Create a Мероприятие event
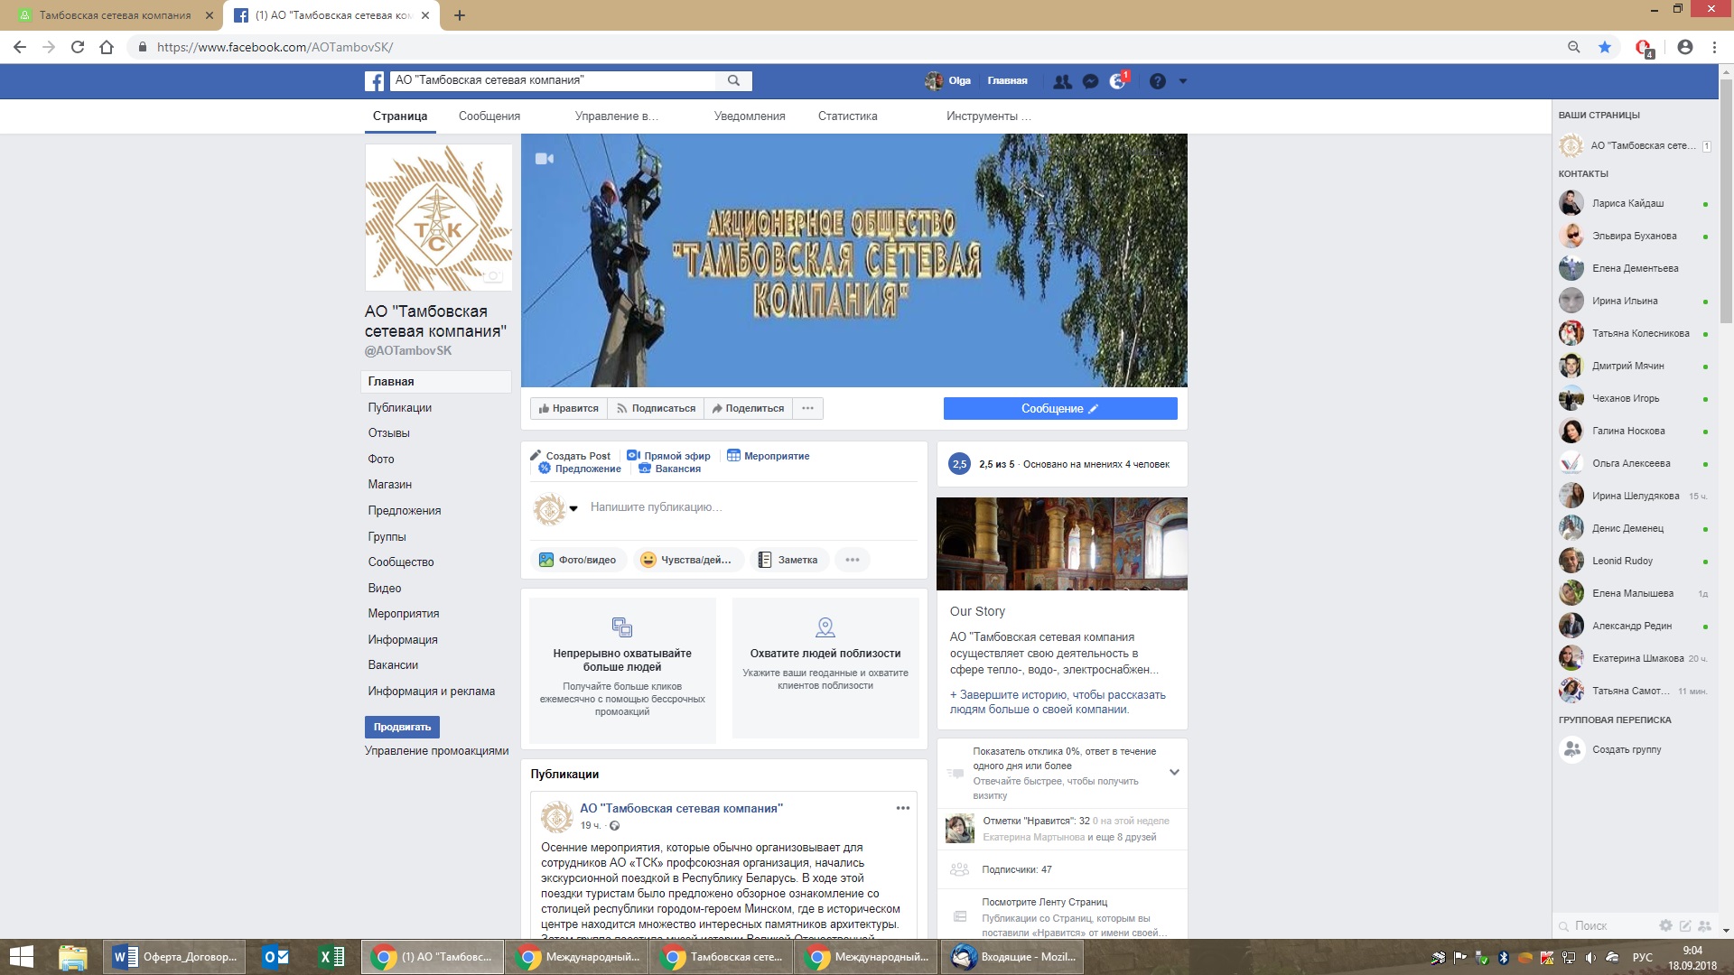The width and height of the screenshot is (1734, 975). click(x=769, y=456)
